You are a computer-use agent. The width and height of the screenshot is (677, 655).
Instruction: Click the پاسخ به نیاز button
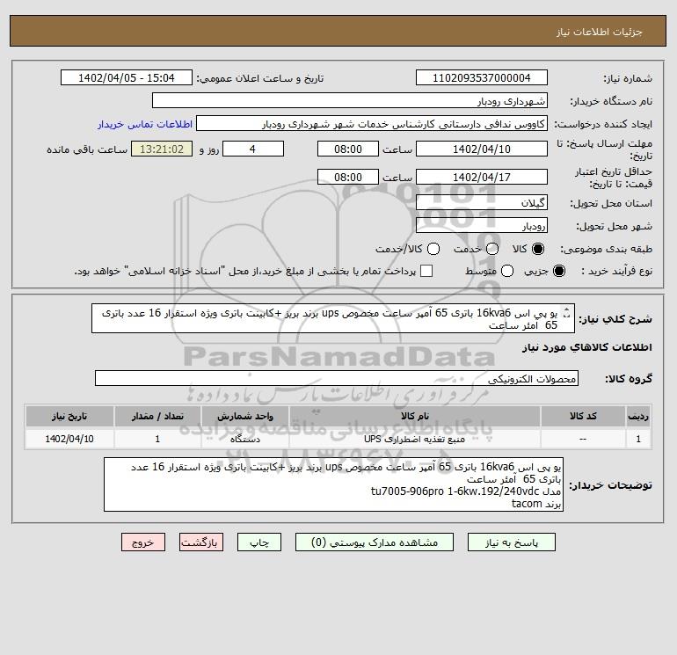511,542
